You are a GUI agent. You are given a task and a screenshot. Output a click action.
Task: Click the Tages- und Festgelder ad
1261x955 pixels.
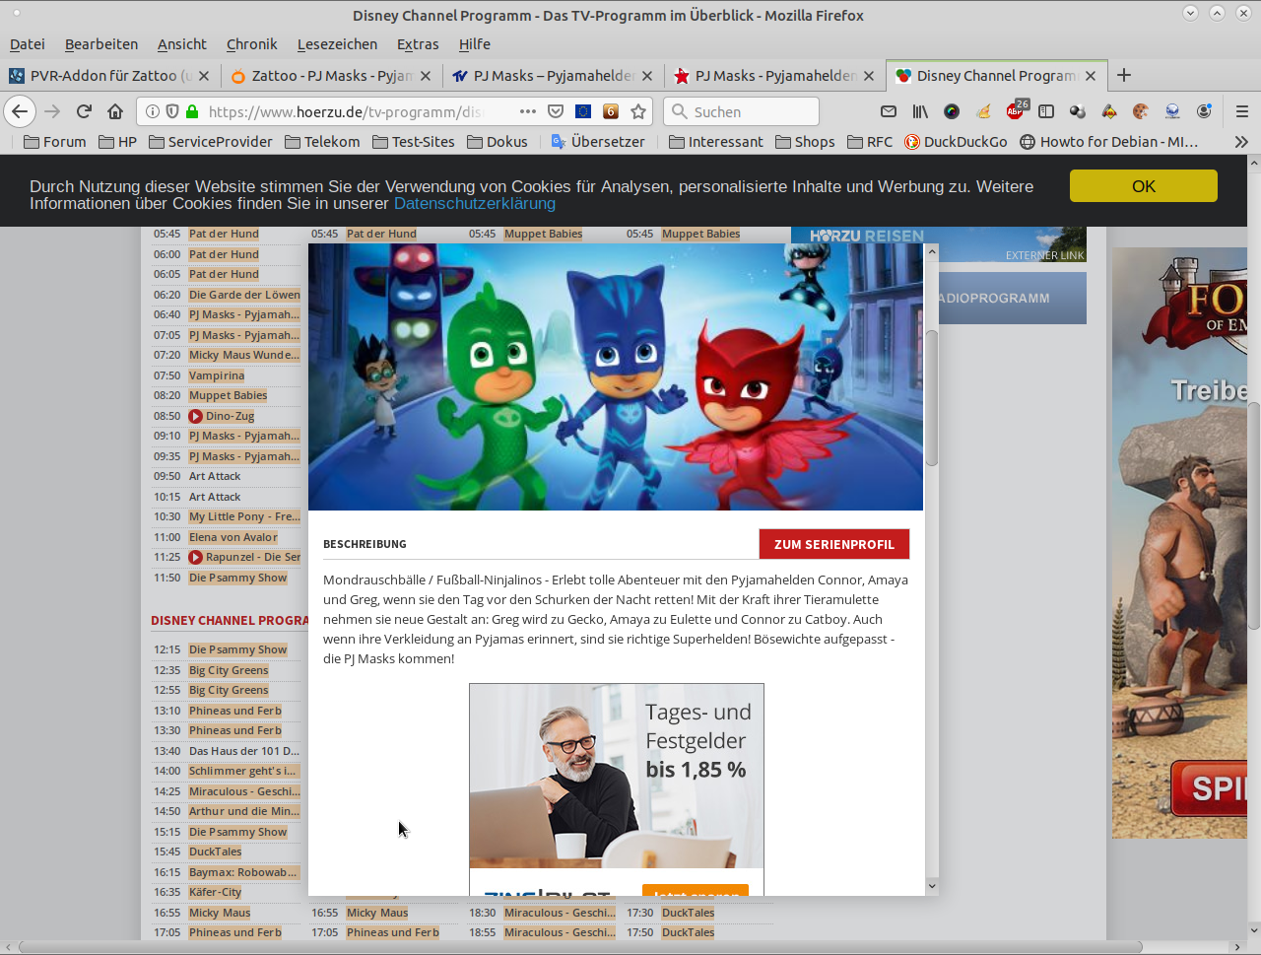coord(617,788)
